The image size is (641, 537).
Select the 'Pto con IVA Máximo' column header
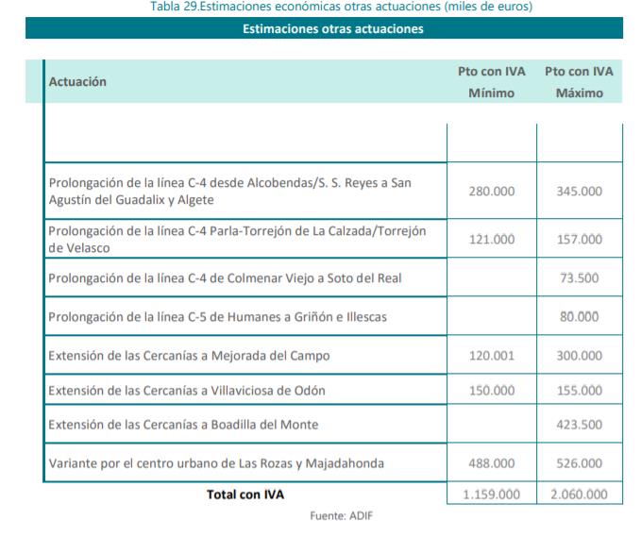[x=579, y=82]
